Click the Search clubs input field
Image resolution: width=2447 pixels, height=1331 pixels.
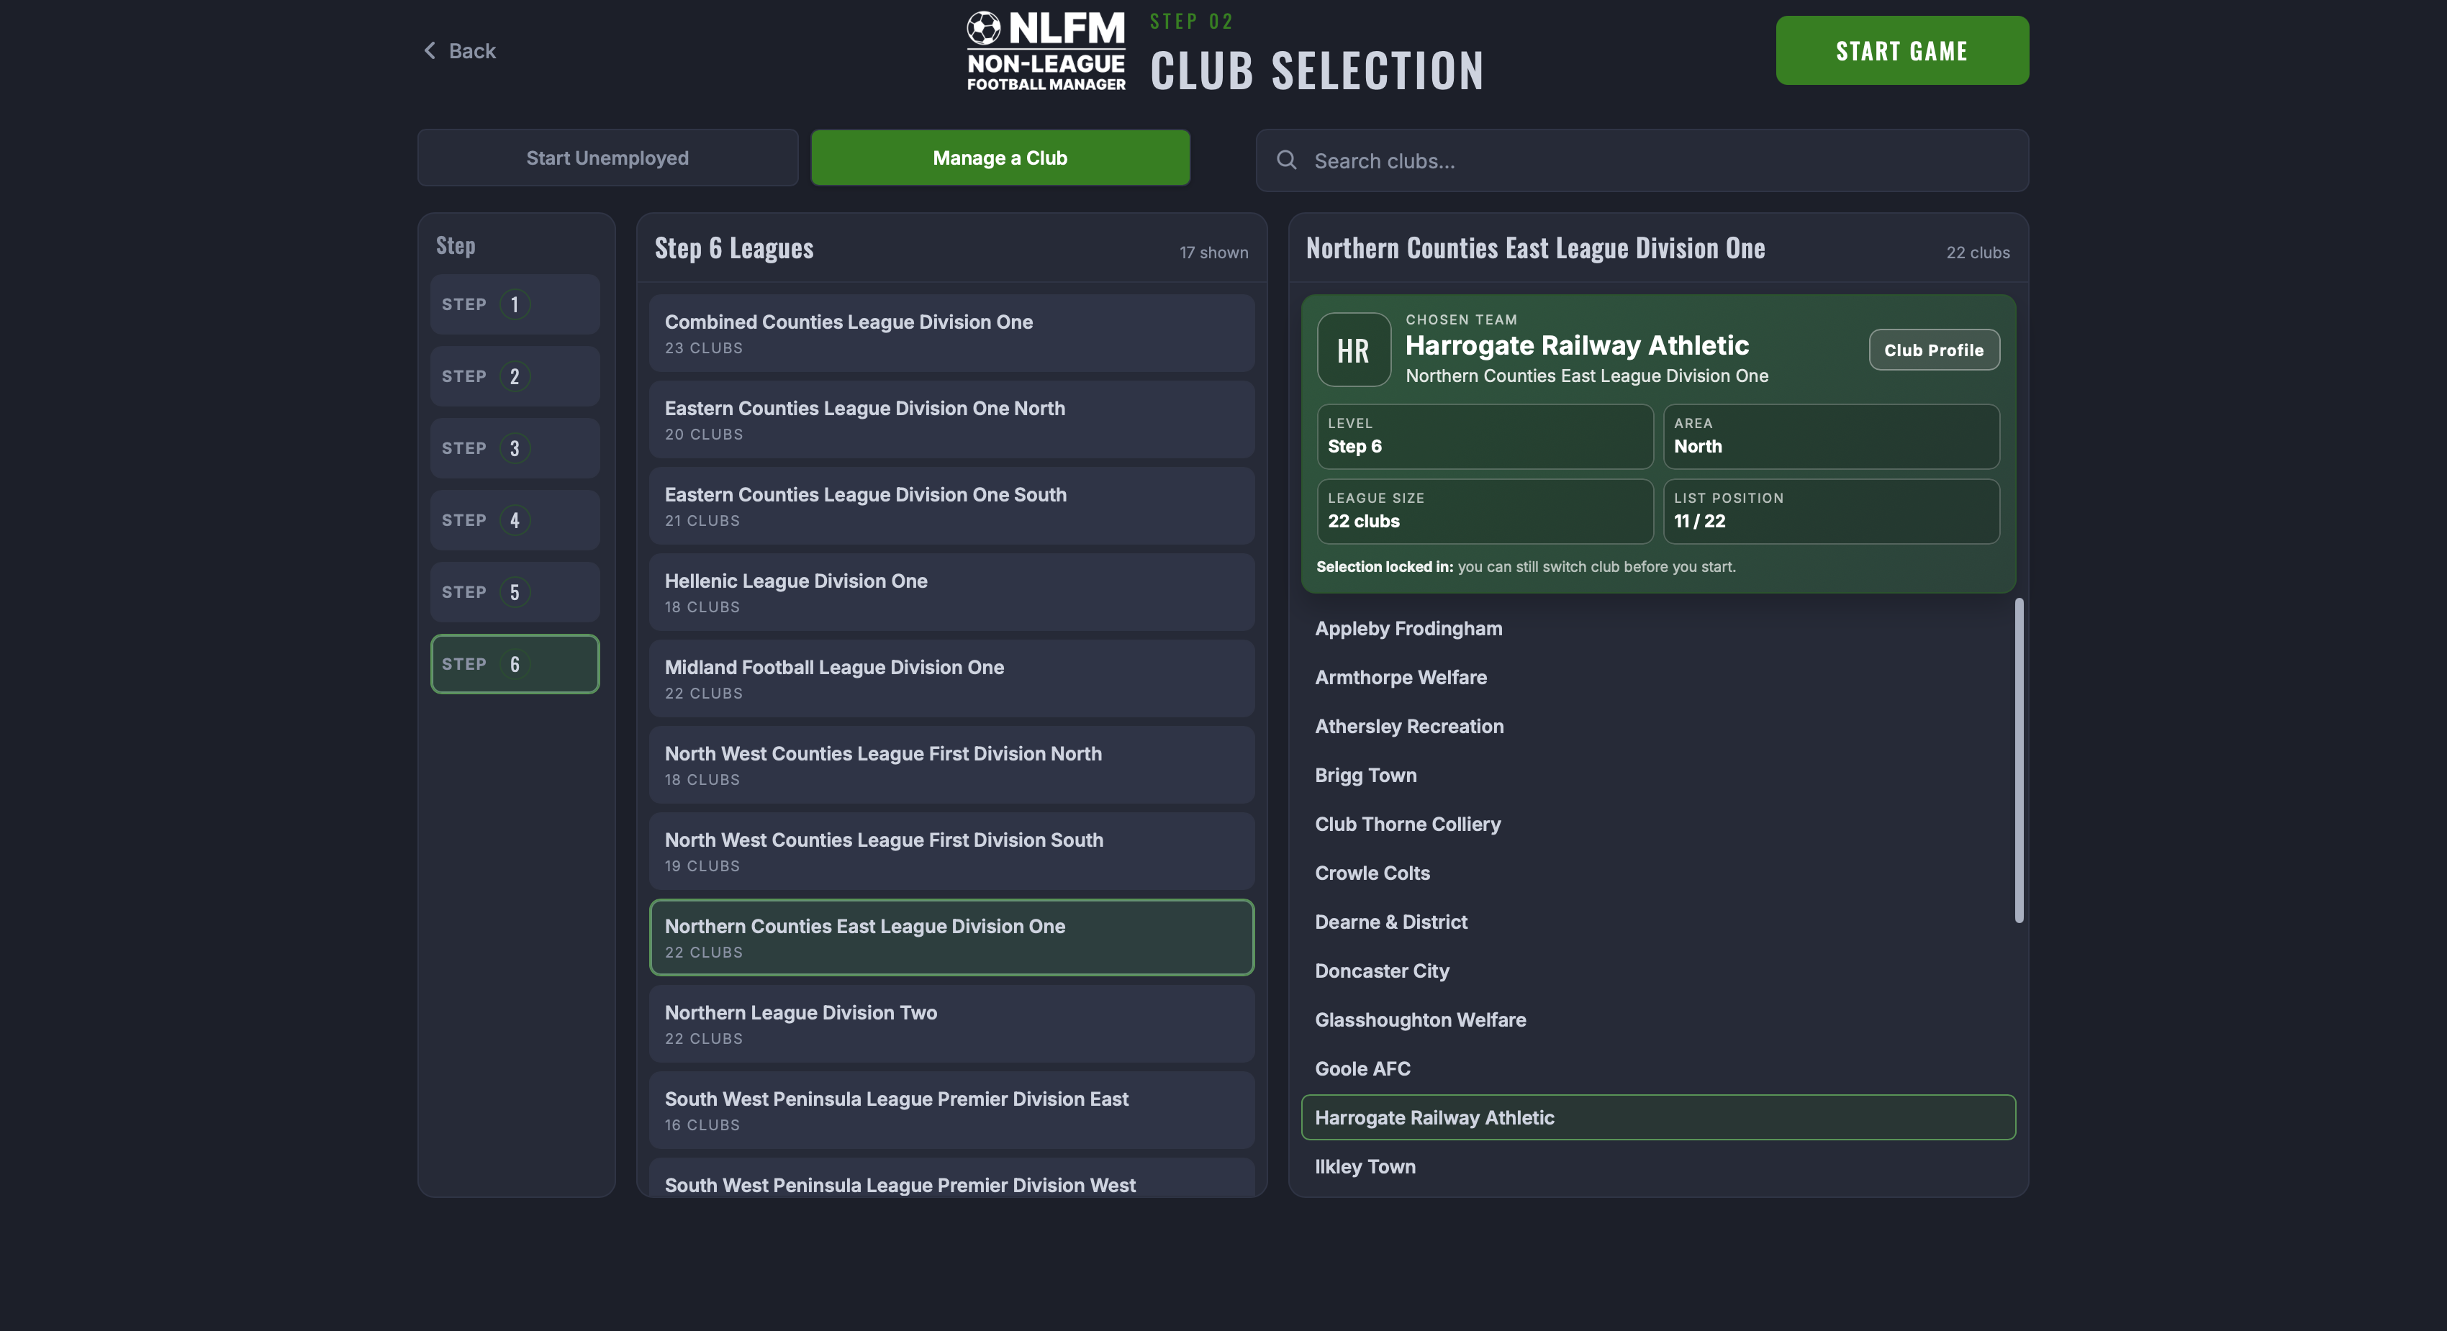click(x=1643, y=160)
